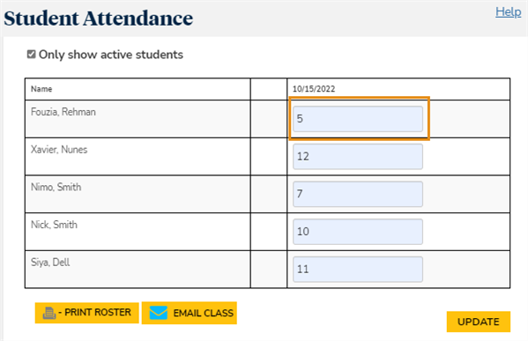
Task: Click the envelope icon on Email Class
Action: (159, 313)
